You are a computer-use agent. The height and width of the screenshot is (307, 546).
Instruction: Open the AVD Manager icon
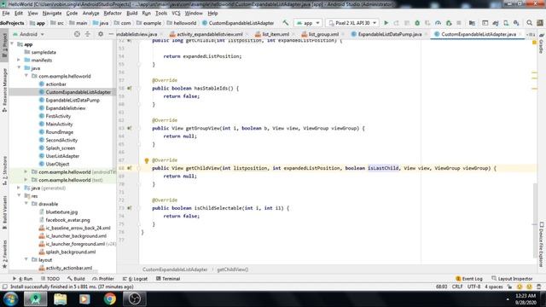coord(506,23)
